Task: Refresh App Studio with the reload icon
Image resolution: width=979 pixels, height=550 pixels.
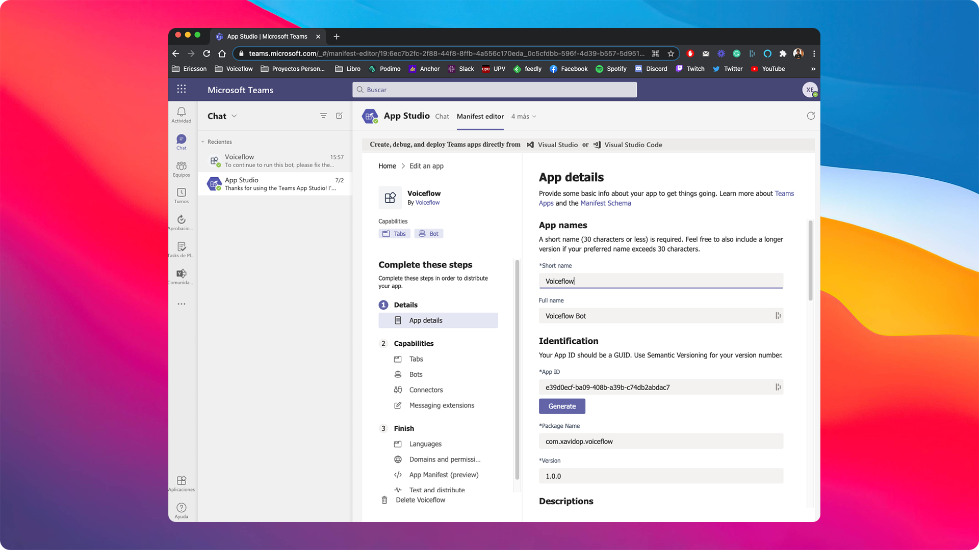Action: point(811,116)
